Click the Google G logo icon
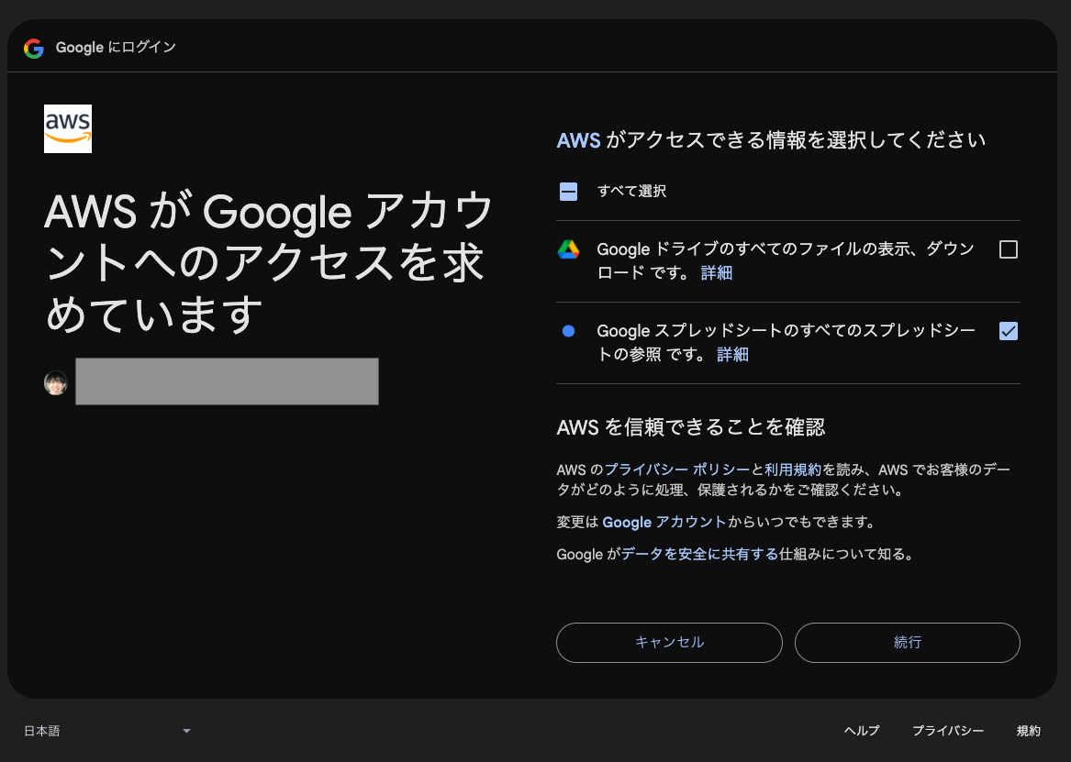This screenshot has width=1071, height=762. [x=34, y=48]
